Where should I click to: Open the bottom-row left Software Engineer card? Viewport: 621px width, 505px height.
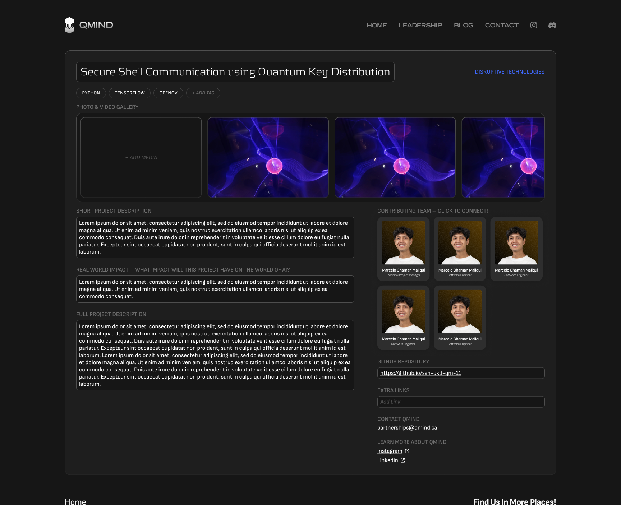pos(403,318)
